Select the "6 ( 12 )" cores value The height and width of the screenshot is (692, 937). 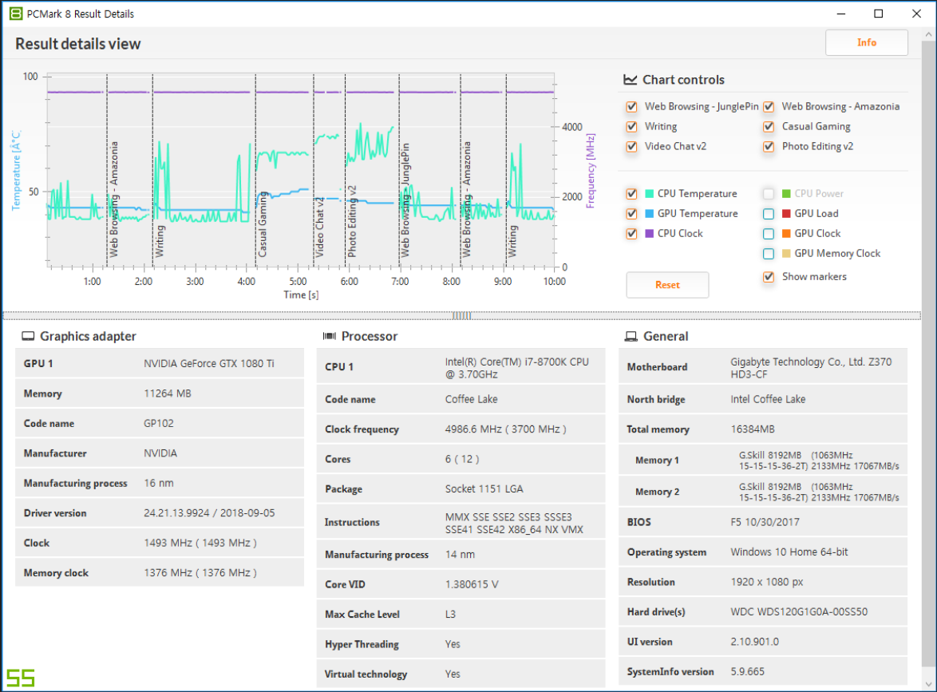click(462, 459)
